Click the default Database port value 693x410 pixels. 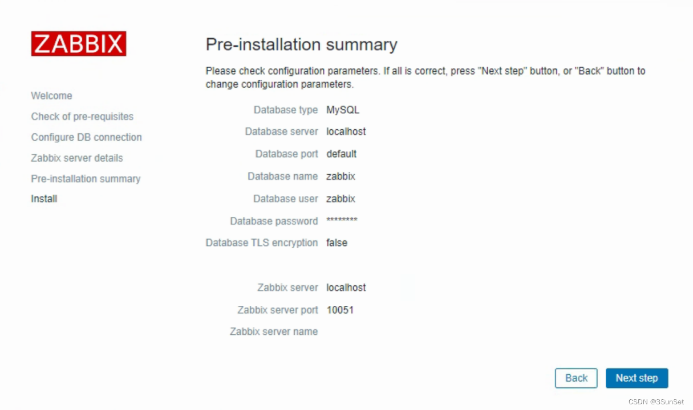click(341, 154)
